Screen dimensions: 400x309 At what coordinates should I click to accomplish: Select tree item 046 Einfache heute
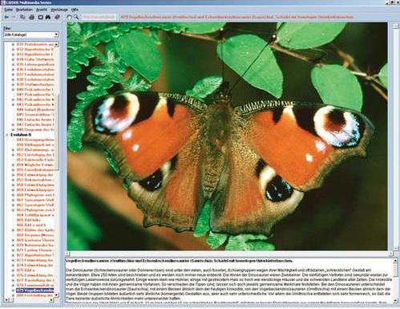(x=35, y=120)
